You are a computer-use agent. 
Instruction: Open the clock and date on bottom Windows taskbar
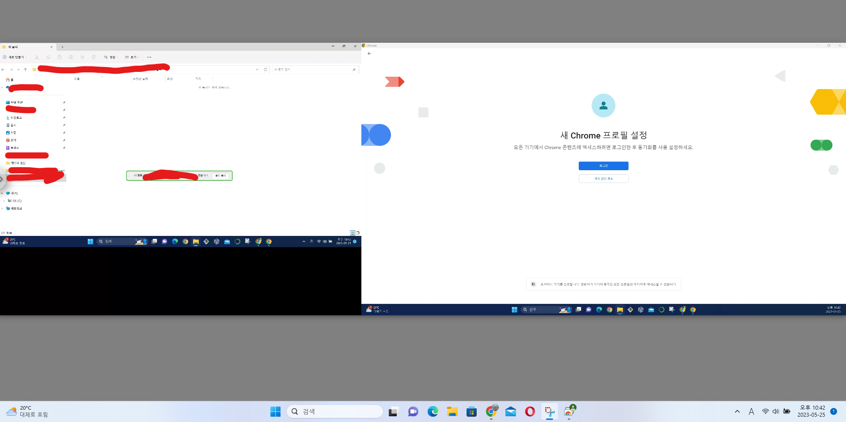click(811, 411)
